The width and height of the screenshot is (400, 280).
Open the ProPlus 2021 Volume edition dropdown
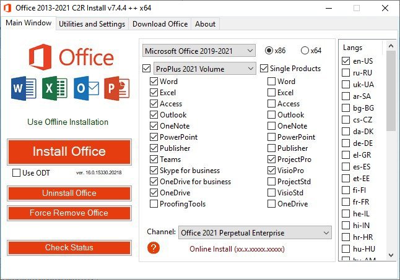204,69
